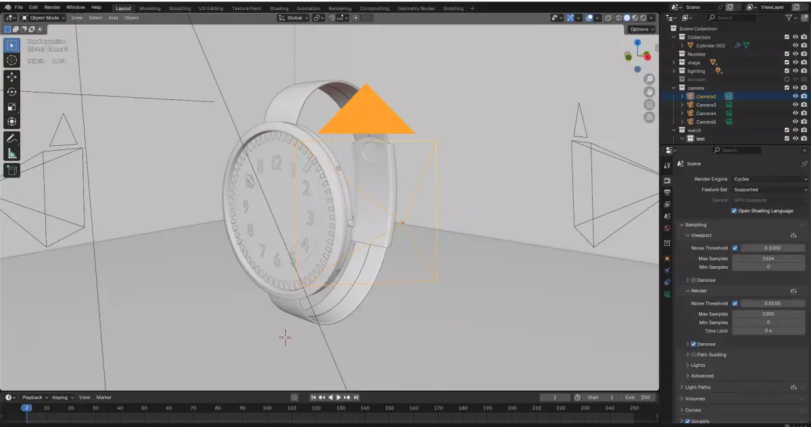811x427 pixels.
Task: Click the Z axis on navigation gizmo
Action: point(637,42)
